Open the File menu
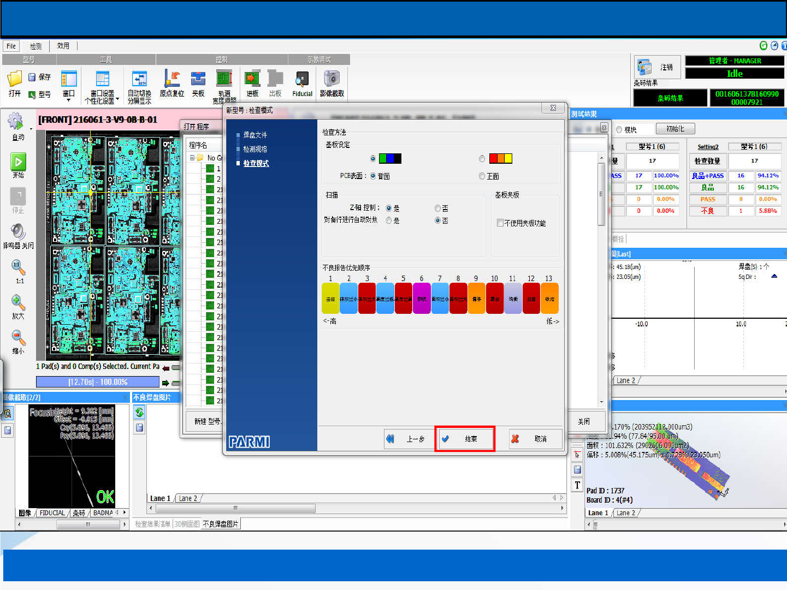Screen dimensions: 787x590 tap(11, 46)
